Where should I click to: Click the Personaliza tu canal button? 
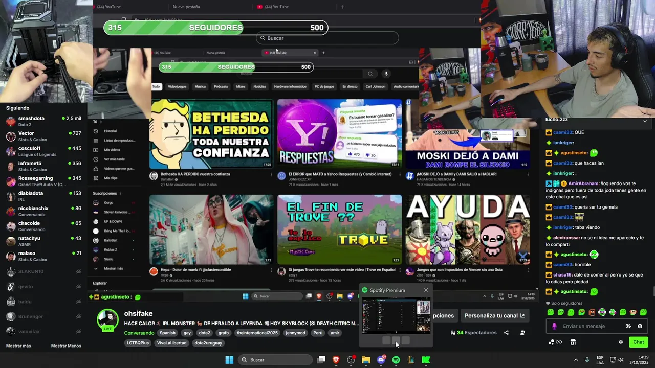point(495,316)
